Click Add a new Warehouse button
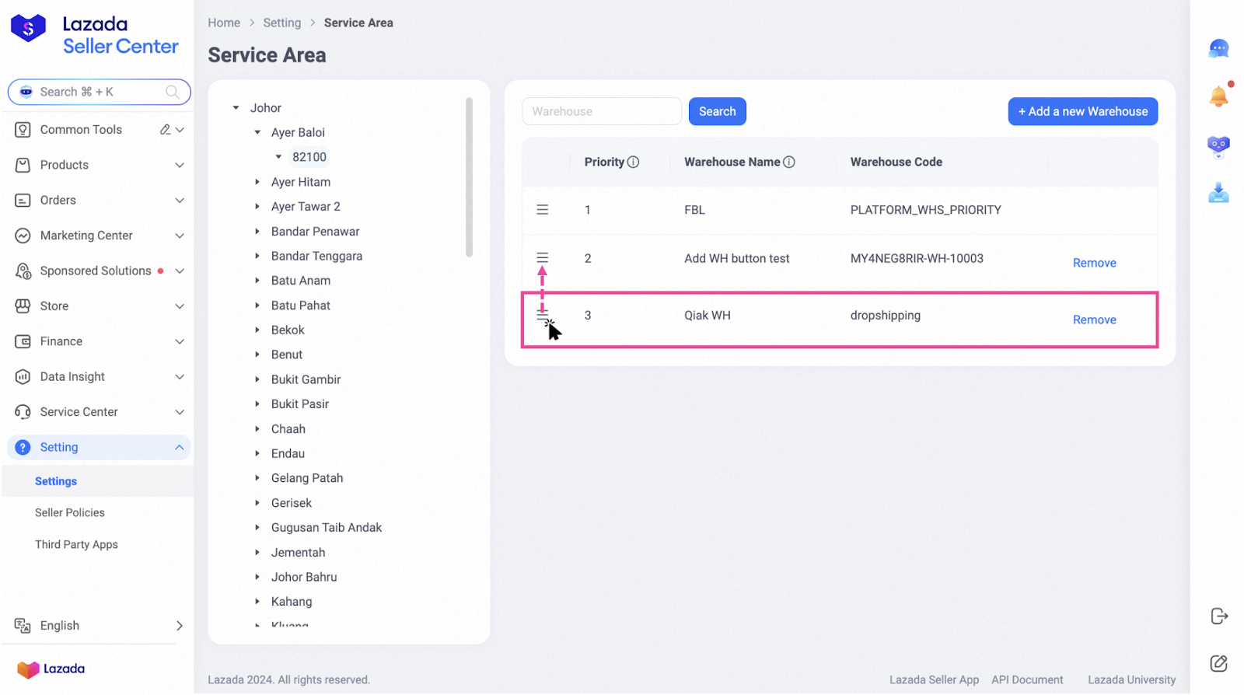 pos(1082,111)
